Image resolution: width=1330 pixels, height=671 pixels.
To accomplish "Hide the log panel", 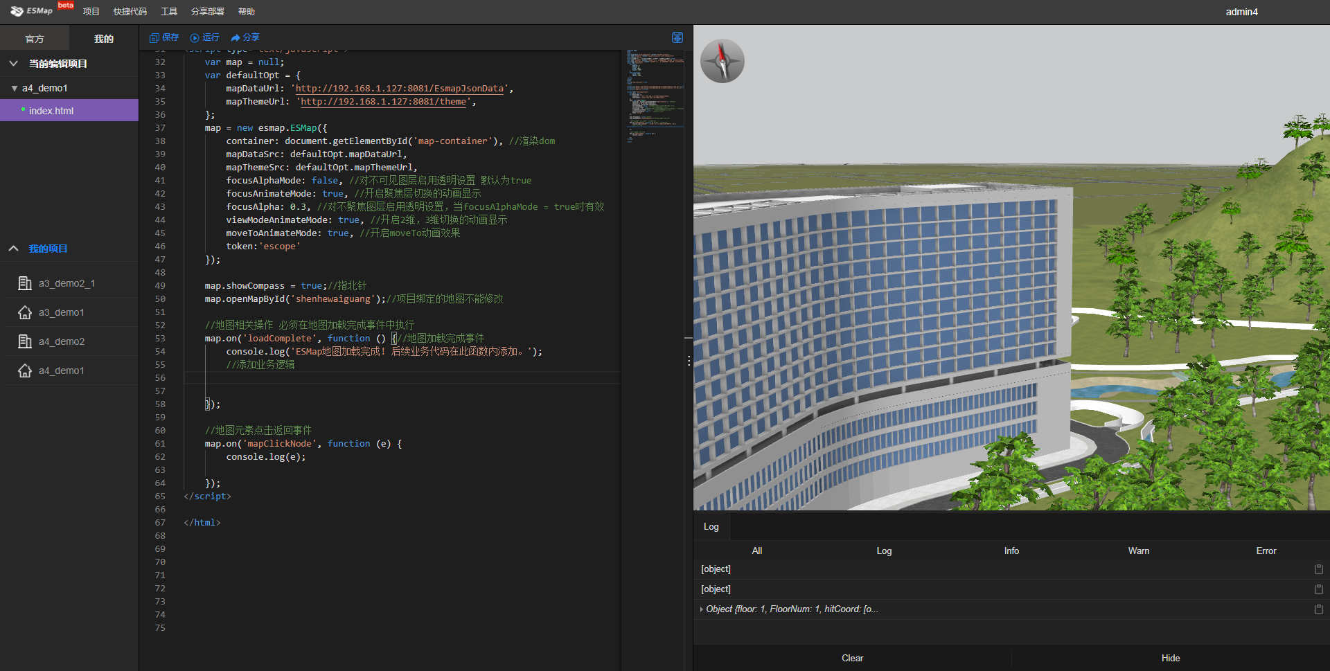I will tap(1171, 658).
